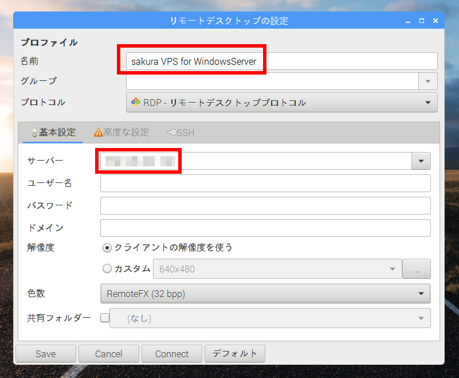The height and width of the screenshot is (378, 459).
Task: Open the SSH tab
Action: pos(181,133)
